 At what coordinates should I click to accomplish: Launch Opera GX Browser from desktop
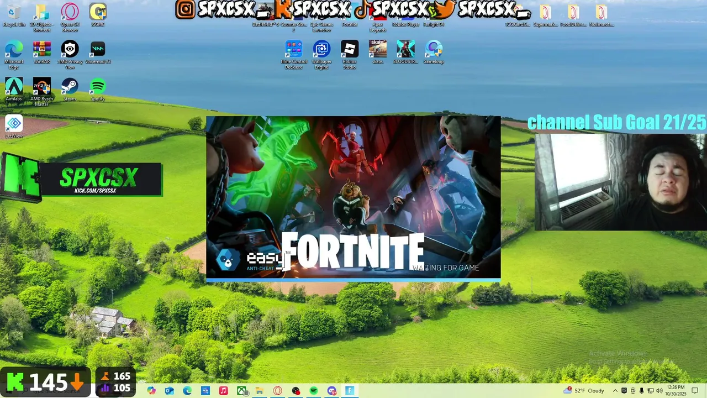70,18
